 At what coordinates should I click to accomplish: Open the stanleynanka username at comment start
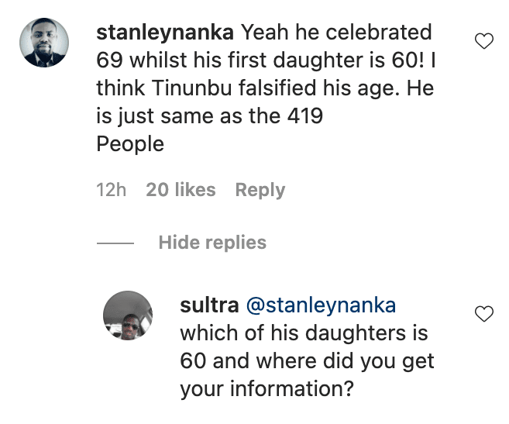166,33
